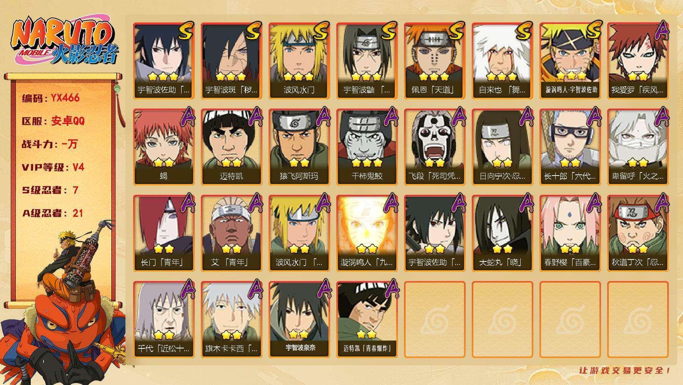
Task: Select the 艾「青年」 ninja card
Action: point(231,233)
